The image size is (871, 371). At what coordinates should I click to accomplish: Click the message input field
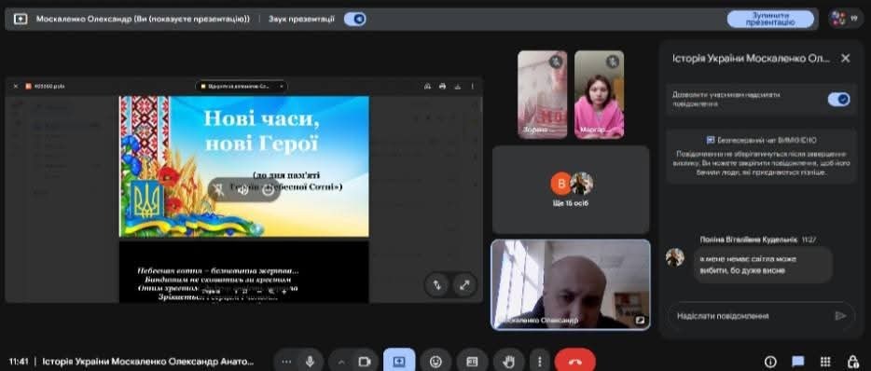point(753,316)
